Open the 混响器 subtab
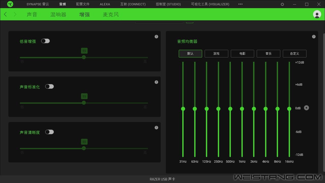This screenshot has width=325, height=183. [58, 14]
